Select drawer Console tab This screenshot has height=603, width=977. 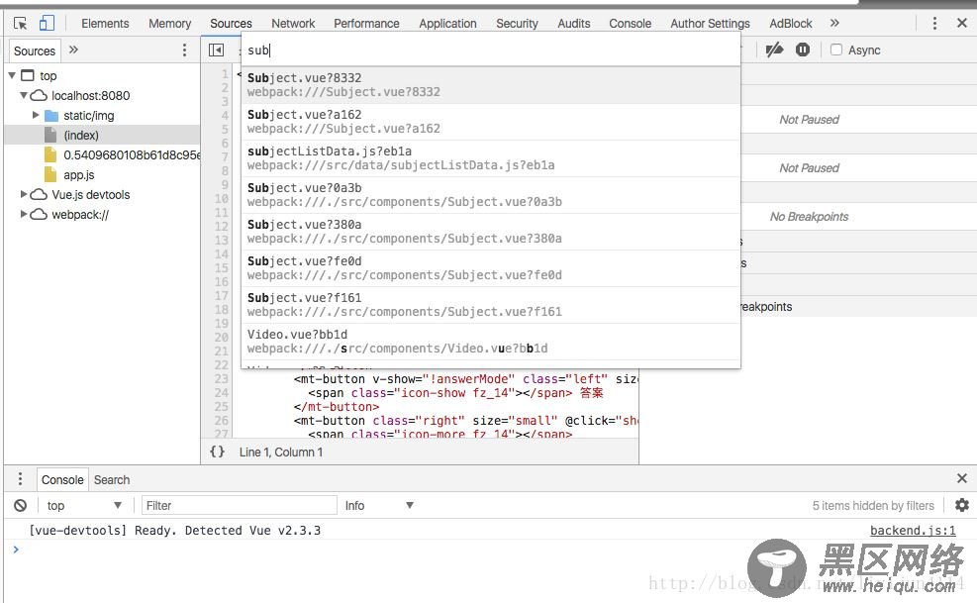coord(62,479)
